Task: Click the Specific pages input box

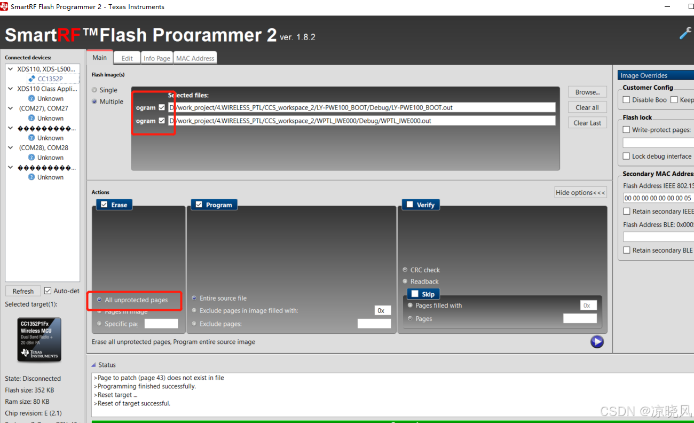Action: click(x=161, y=323)
